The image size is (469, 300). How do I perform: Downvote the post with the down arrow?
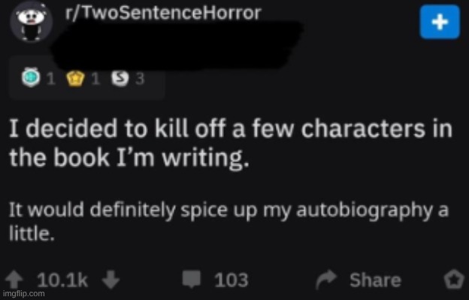pyautogui.click(x=110, y=280)
